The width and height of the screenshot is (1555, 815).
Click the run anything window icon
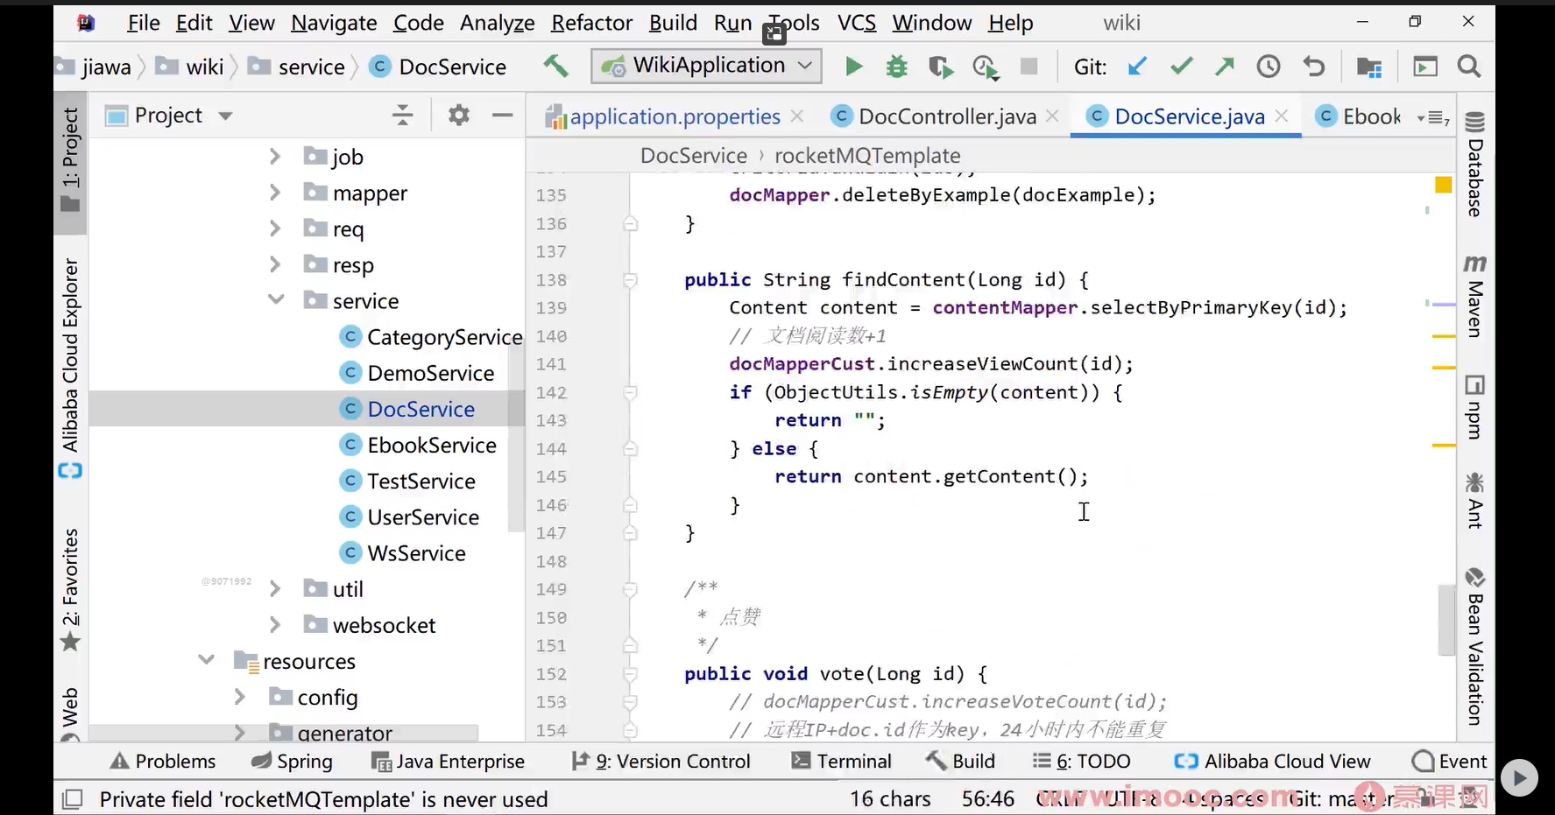[x=1425, y=67]
